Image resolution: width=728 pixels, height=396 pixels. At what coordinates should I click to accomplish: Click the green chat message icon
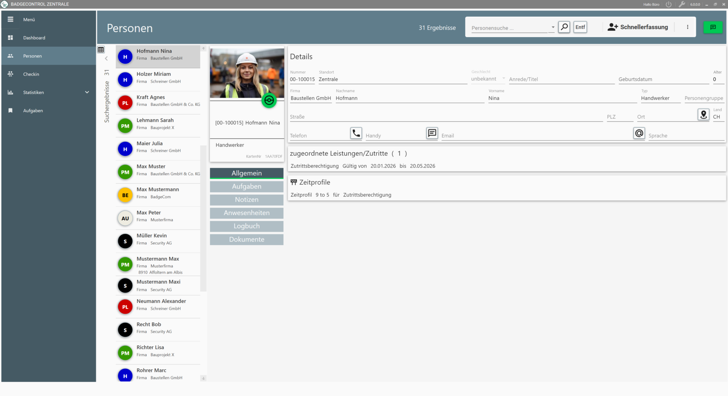pos(713,27)
